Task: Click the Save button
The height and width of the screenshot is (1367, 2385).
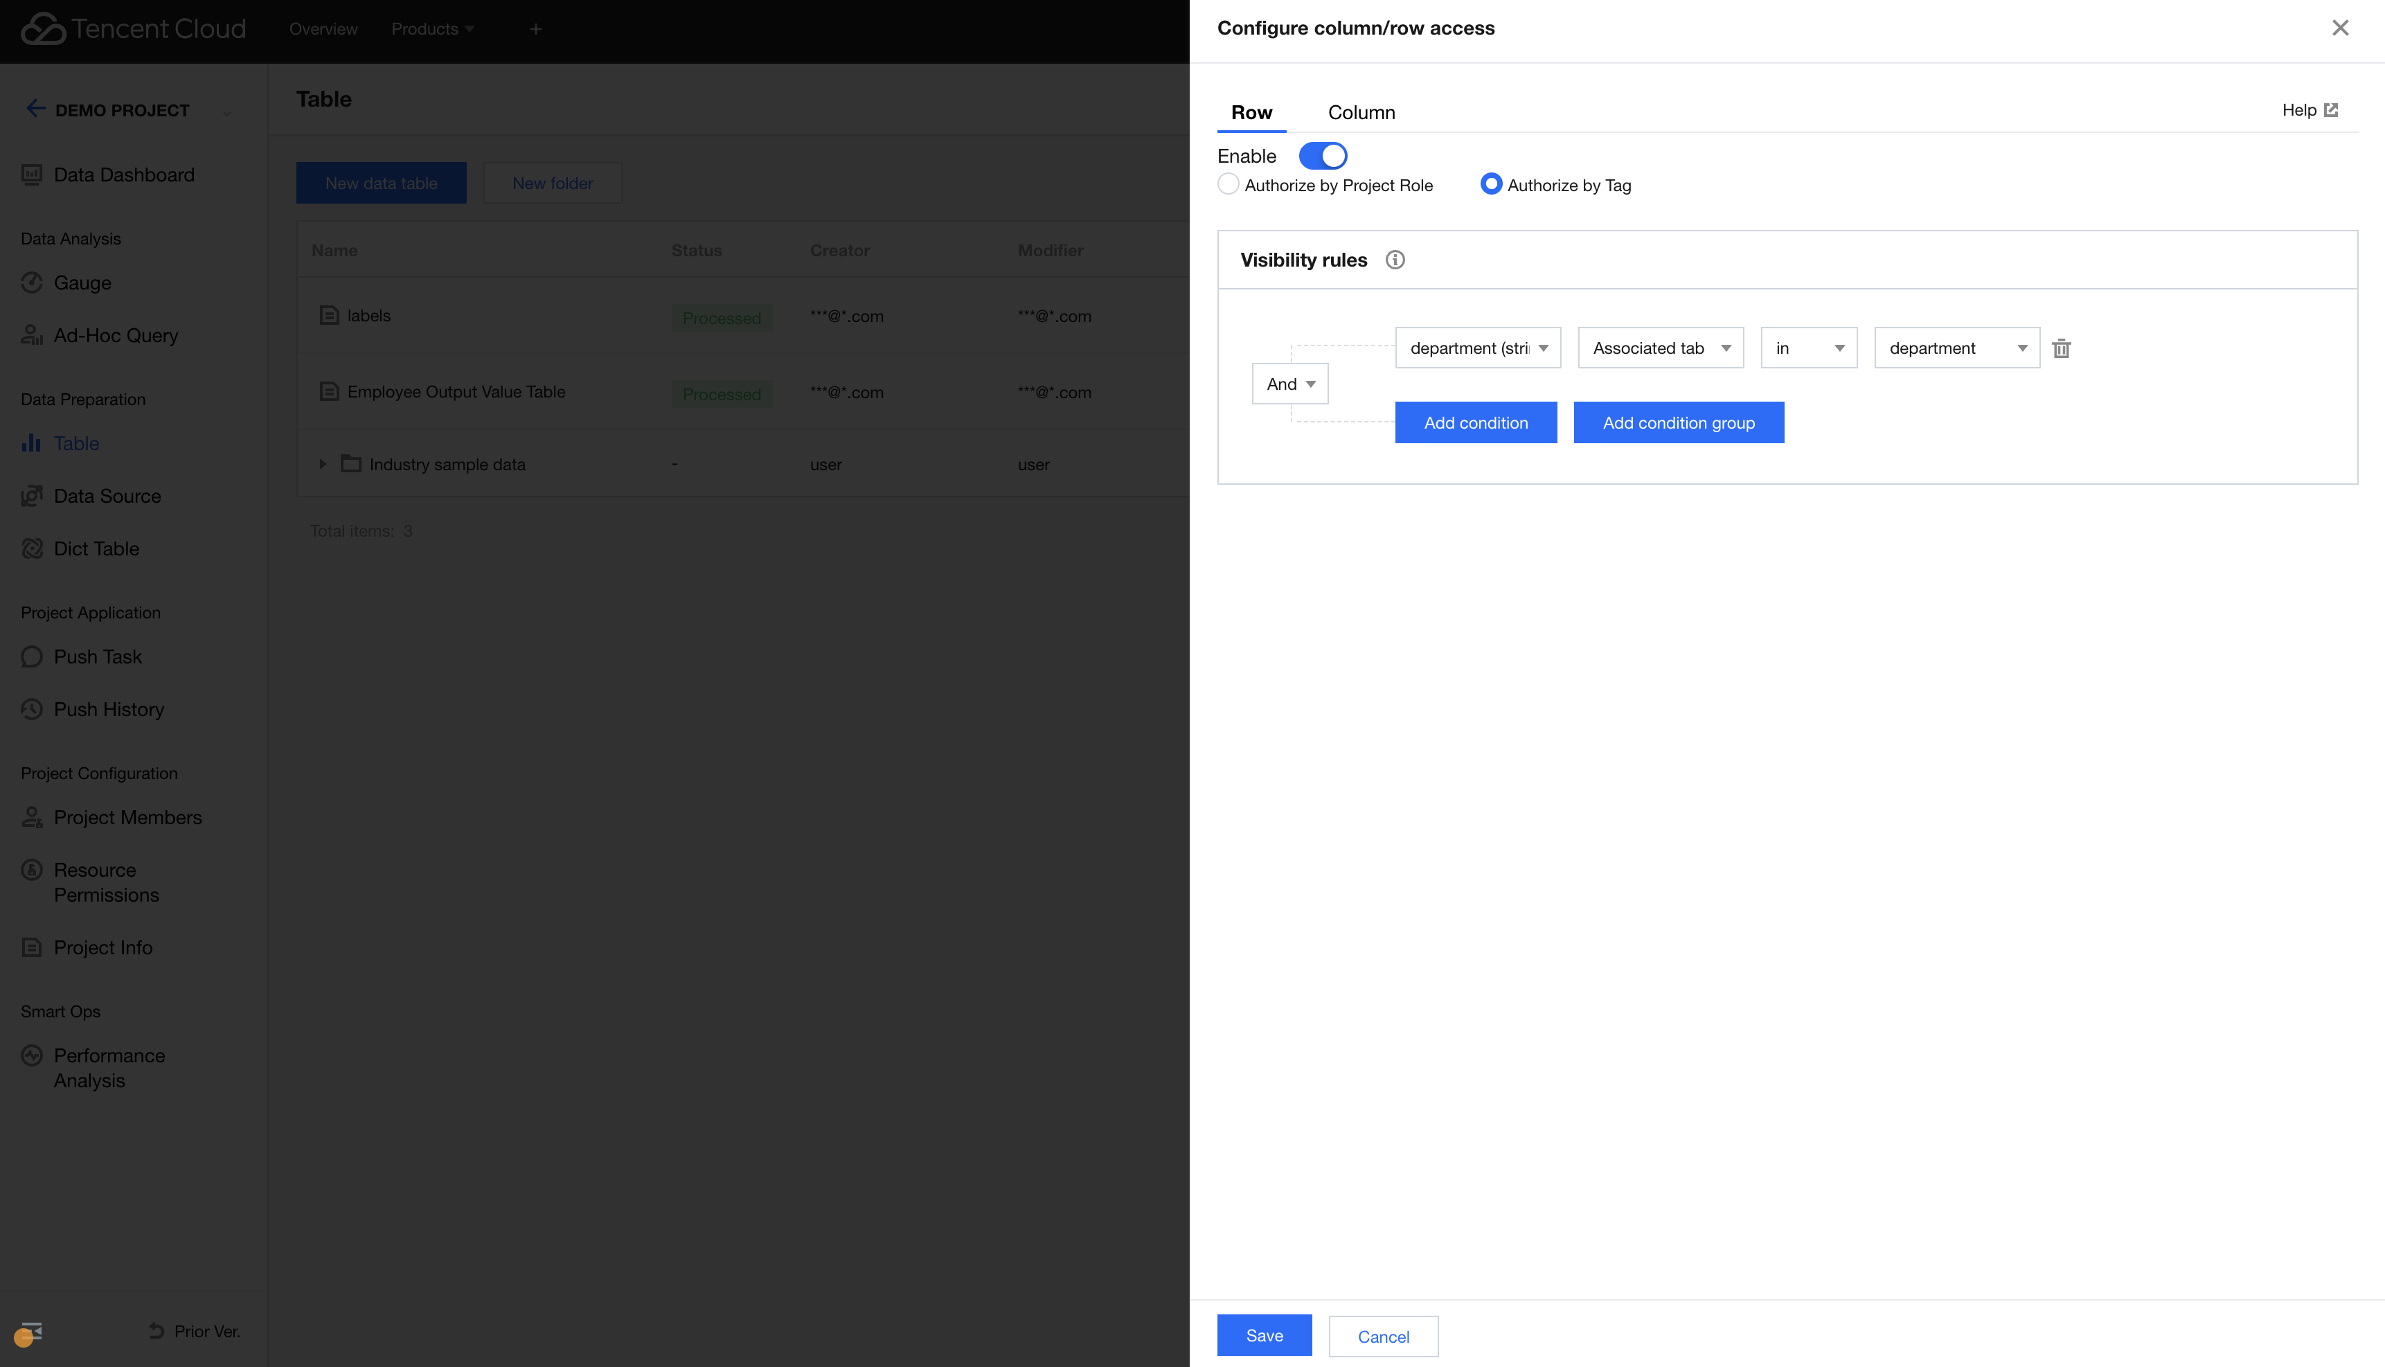Action: pyautogui.click(x=1263, y=1335)
